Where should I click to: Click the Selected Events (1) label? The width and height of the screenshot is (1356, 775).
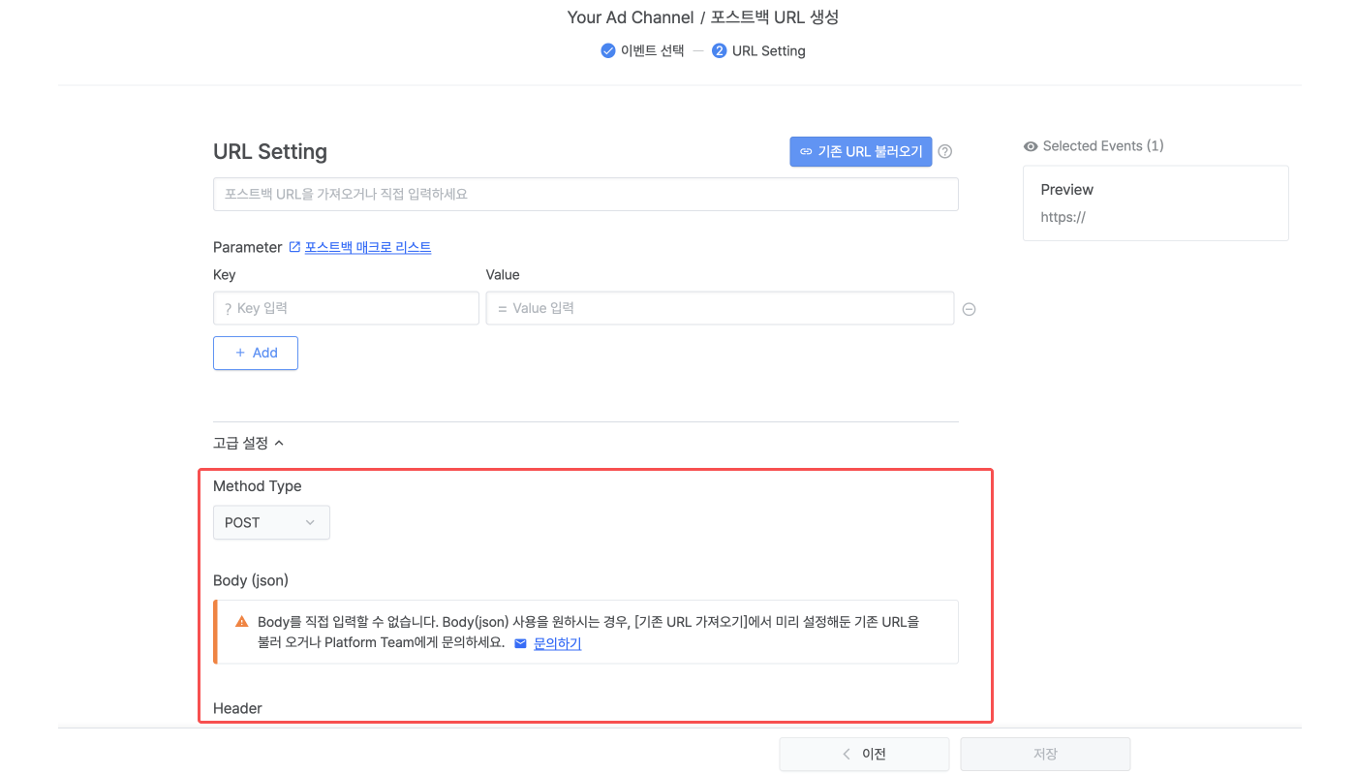coord(1103,146)
